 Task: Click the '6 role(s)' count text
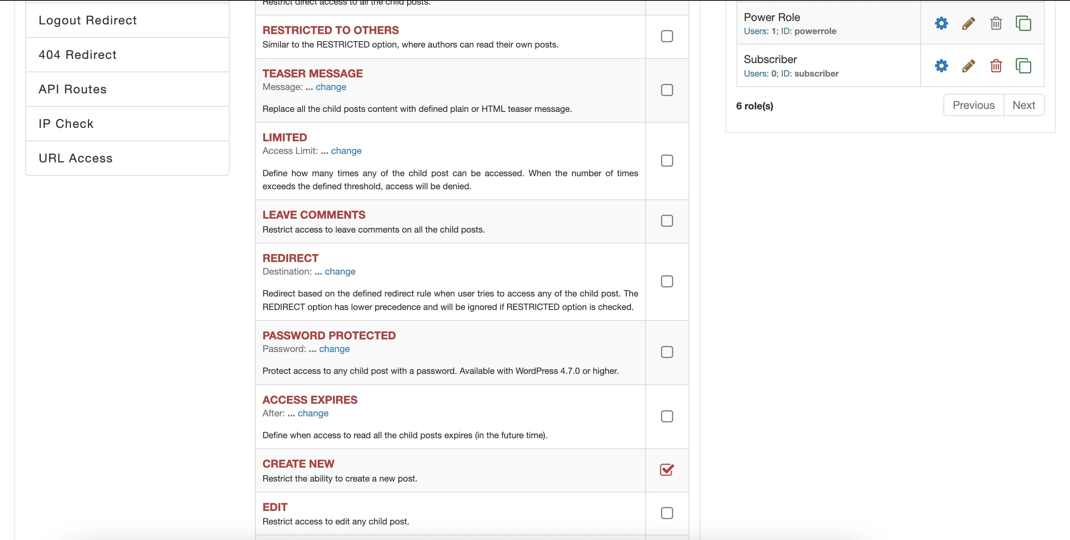[755, 106]
